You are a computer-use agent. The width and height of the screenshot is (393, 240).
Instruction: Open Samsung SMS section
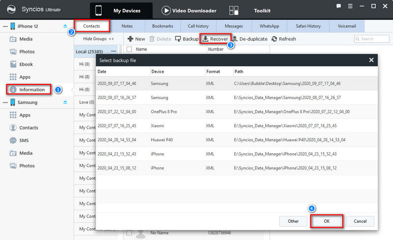tap(19, 140)
